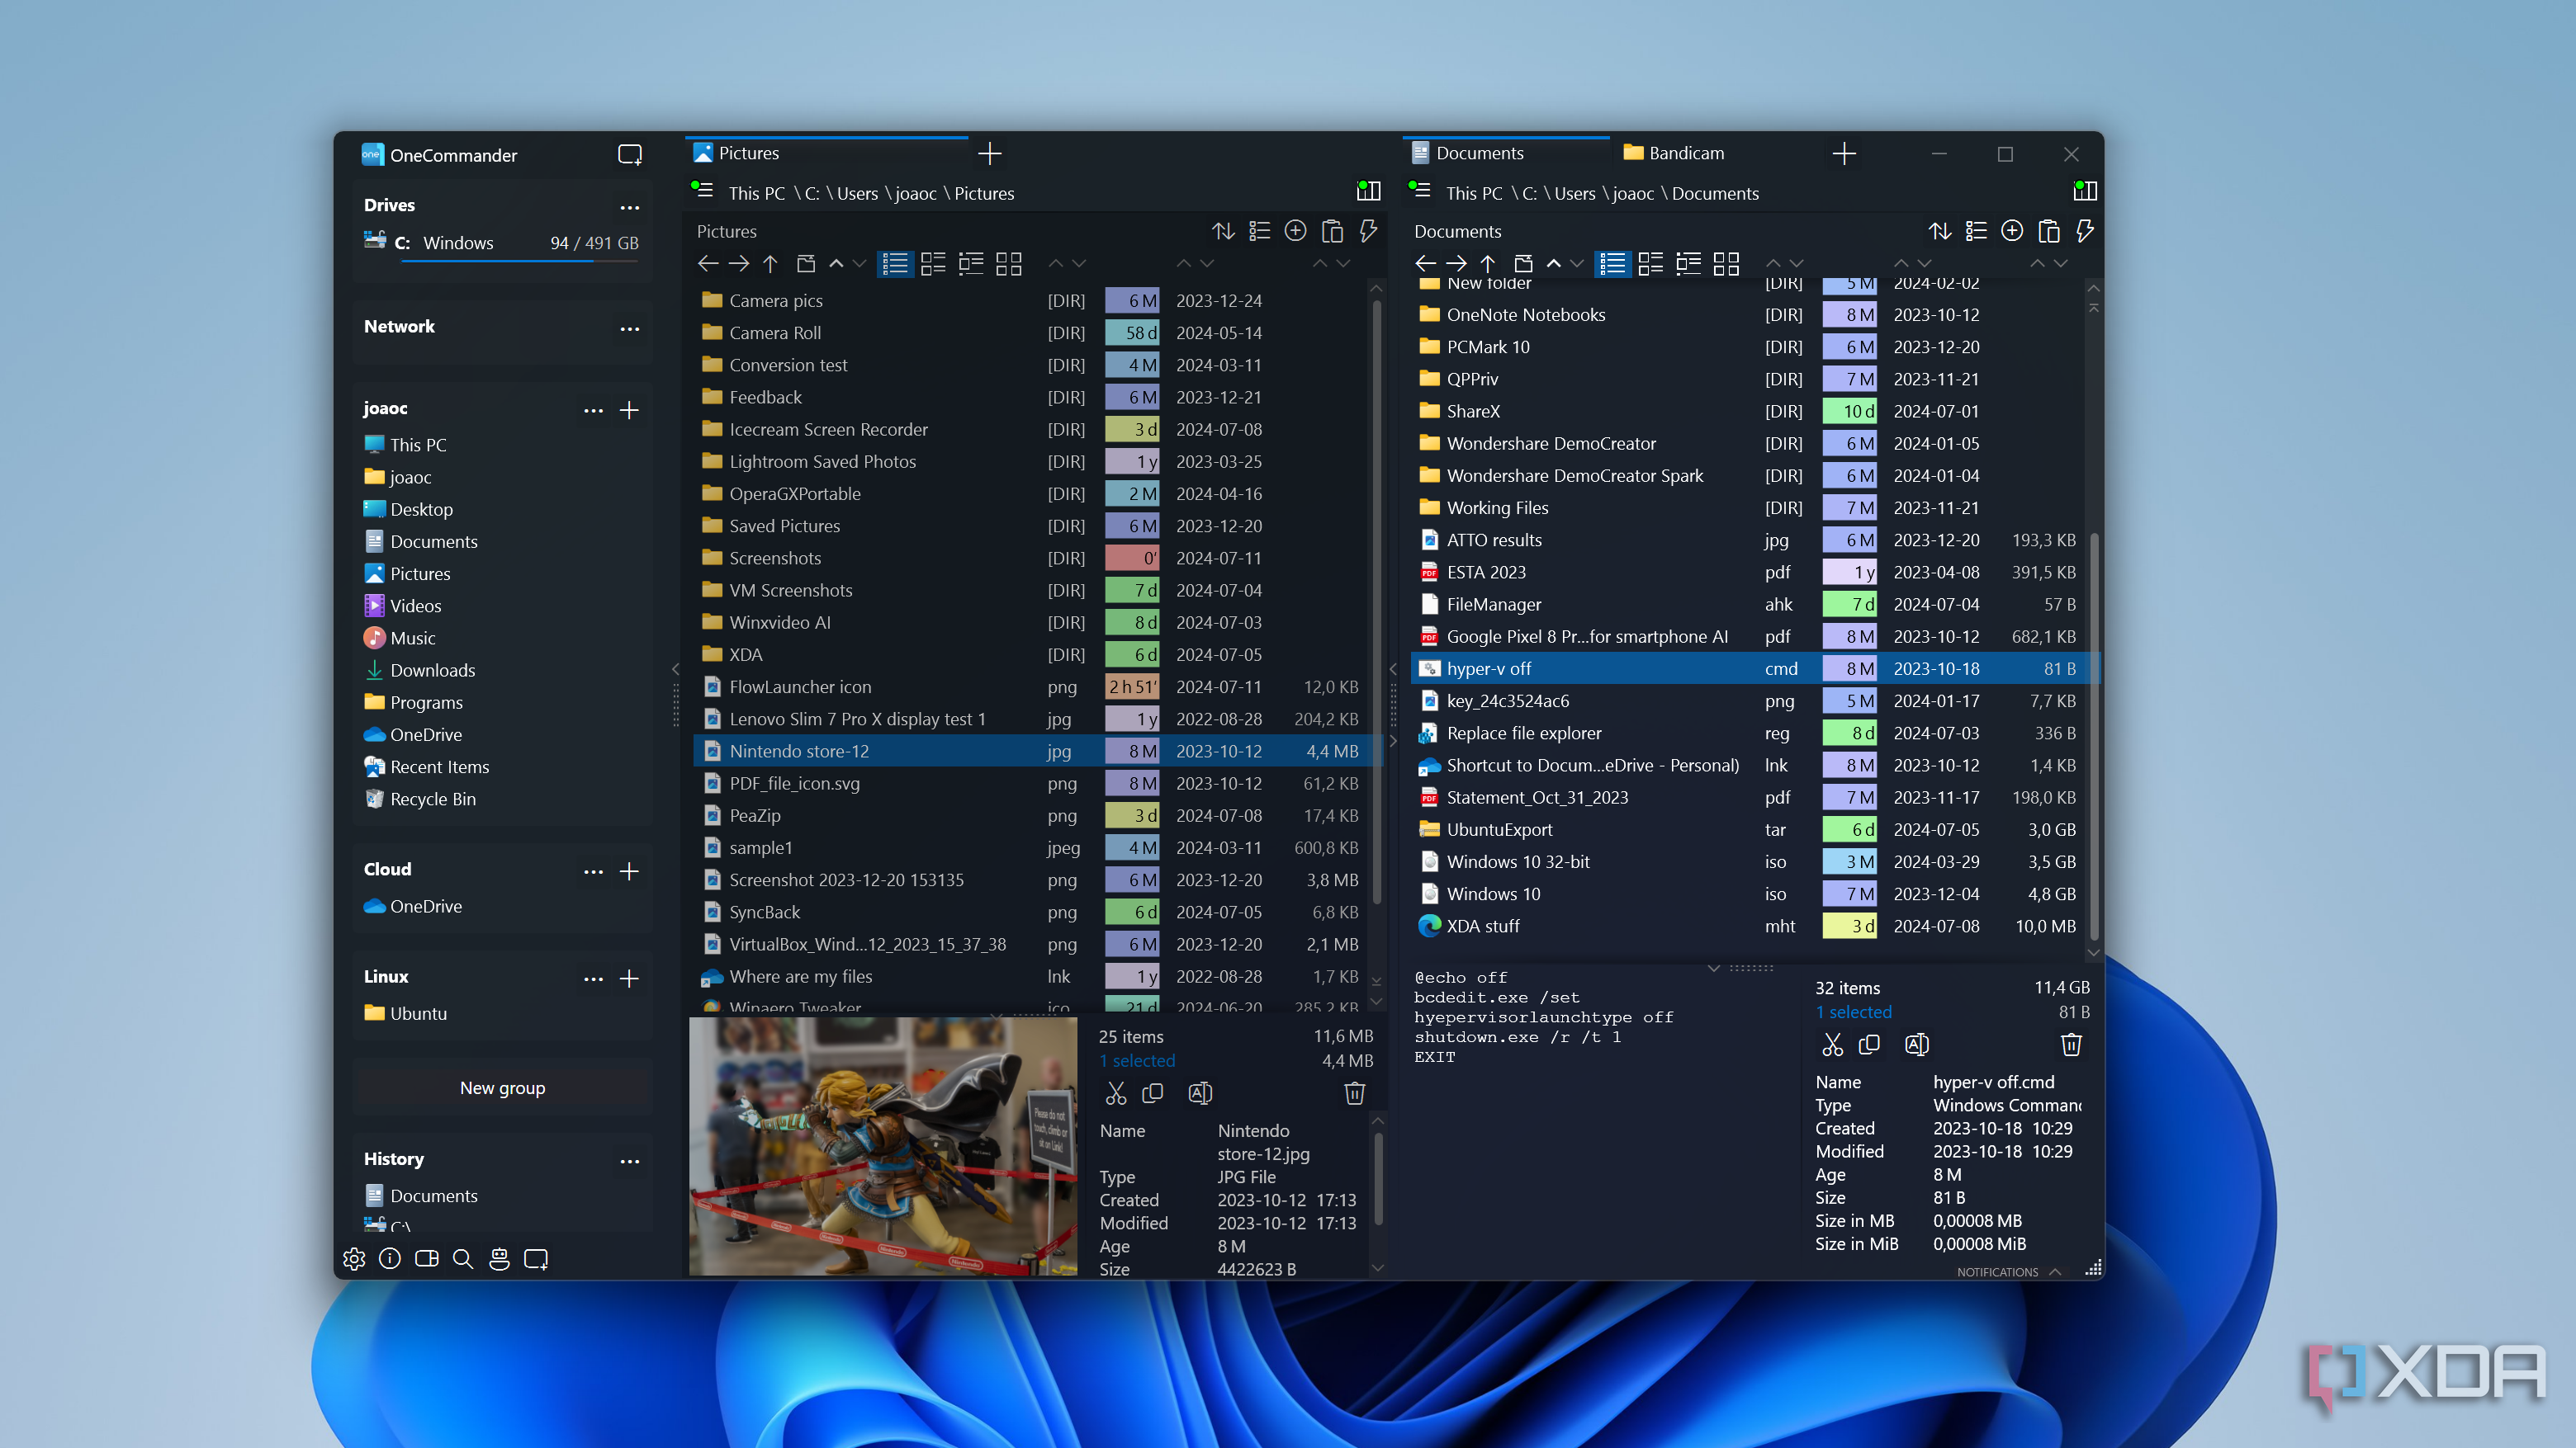Open Drives section three-dots menu
This screenshot has height=1448, width=2576.
(x=629, y=208)
